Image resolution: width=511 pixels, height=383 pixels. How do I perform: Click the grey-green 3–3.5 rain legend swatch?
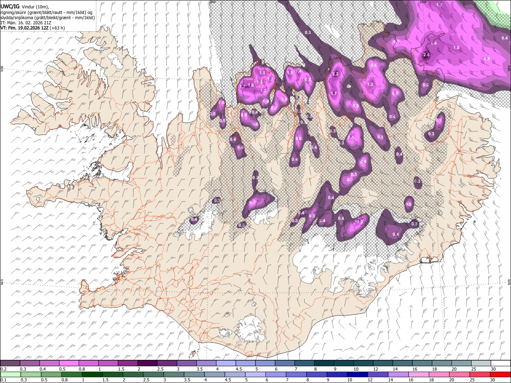click(x=174, y=374)
